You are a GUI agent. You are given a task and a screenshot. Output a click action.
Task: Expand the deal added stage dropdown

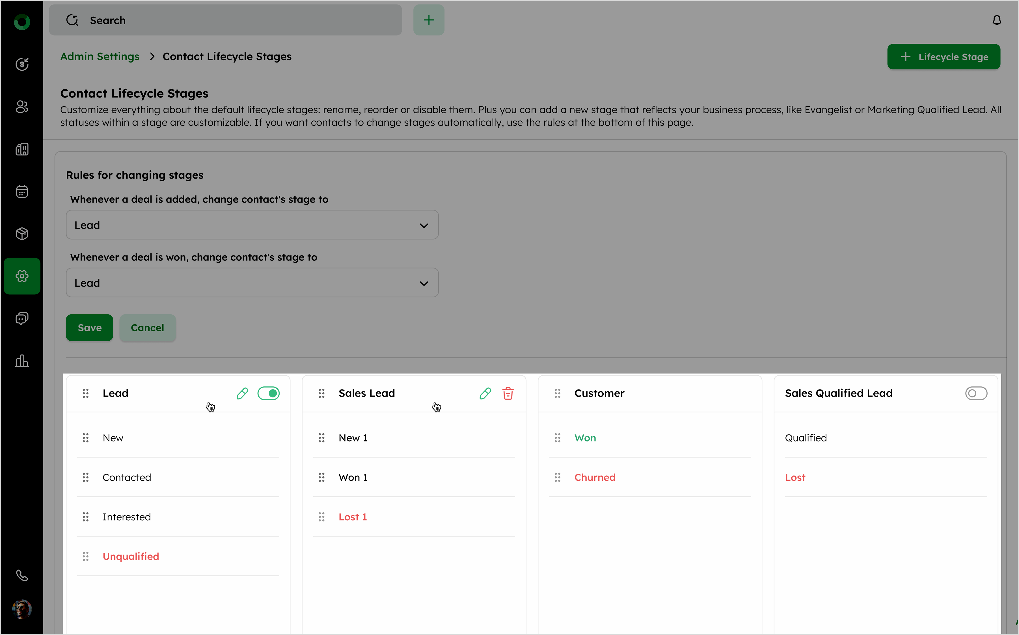(x=252, y=225)
